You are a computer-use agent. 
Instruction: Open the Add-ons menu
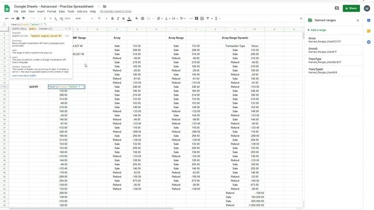(82, 12)
